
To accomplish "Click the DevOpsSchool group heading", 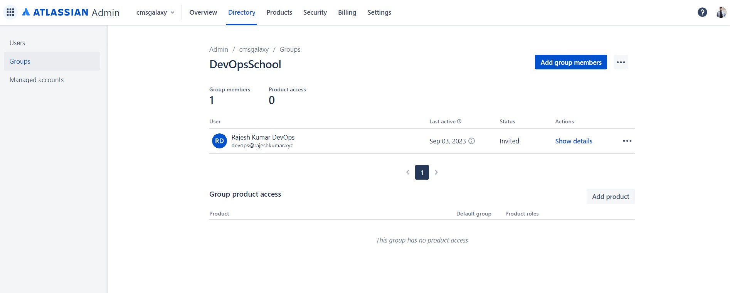I will [x=245, y=64].
